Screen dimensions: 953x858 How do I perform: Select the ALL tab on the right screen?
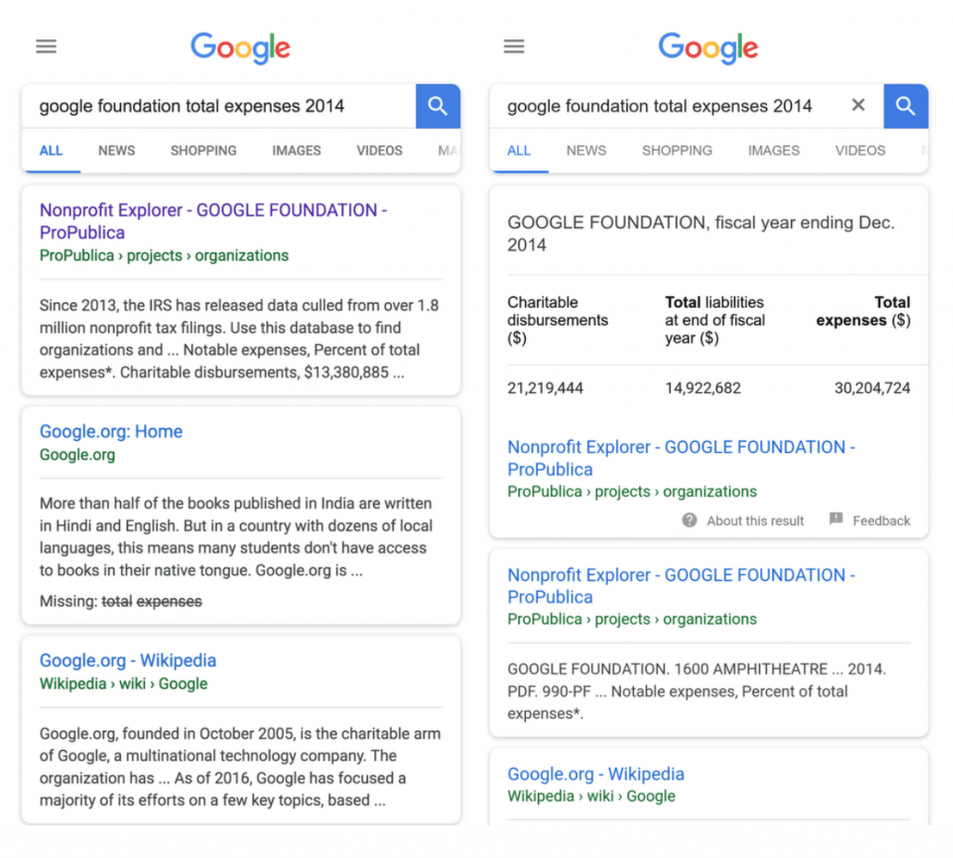point(519,151)
